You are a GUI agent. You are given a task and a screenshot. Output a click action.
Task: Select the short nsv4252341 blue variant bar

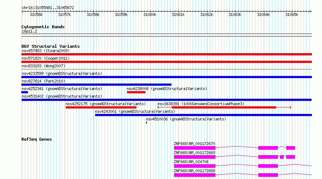click(x=25, y=92)
